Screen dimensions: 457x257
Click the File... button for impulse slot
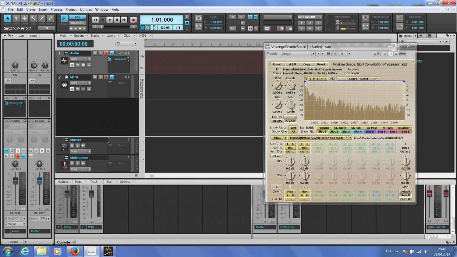tap(277, 138)
